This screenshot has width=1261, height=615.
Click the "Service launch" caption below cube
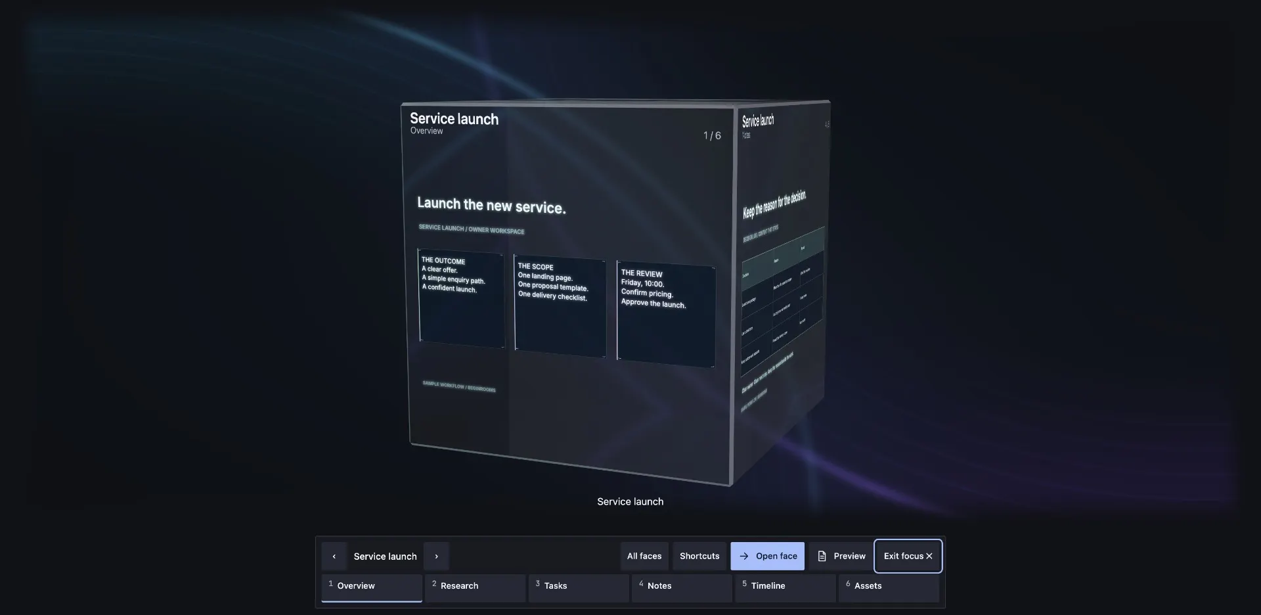coord(630,501)
